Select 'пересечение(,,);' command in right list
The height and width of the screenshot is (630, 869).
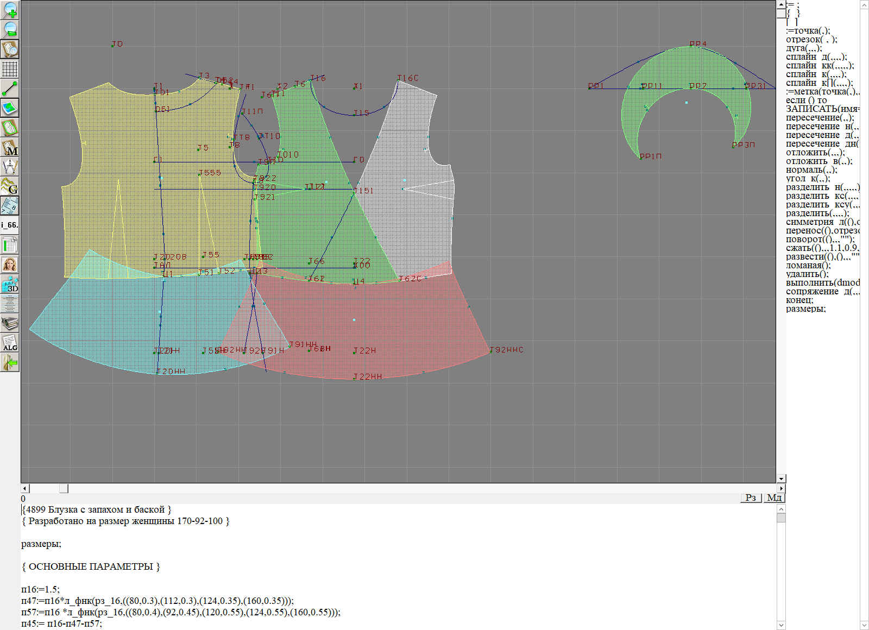pyautogui.click(x=820, y=118)
